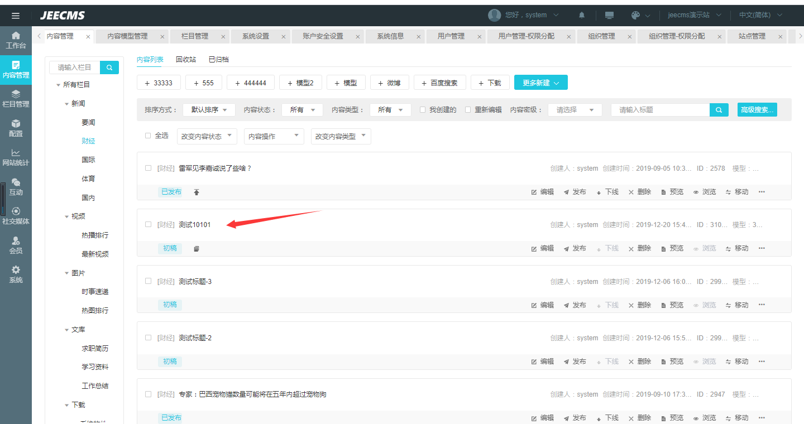This screenshot has height=424, width=804.
Task: Select the checkbox for 测试标题-3
Action: 148,281
